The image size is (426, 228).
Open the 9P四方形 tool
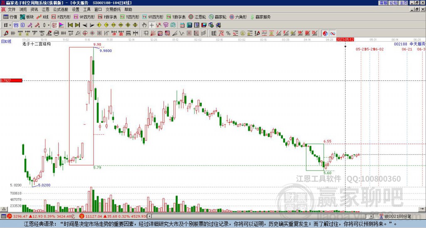tap(84, 17)
